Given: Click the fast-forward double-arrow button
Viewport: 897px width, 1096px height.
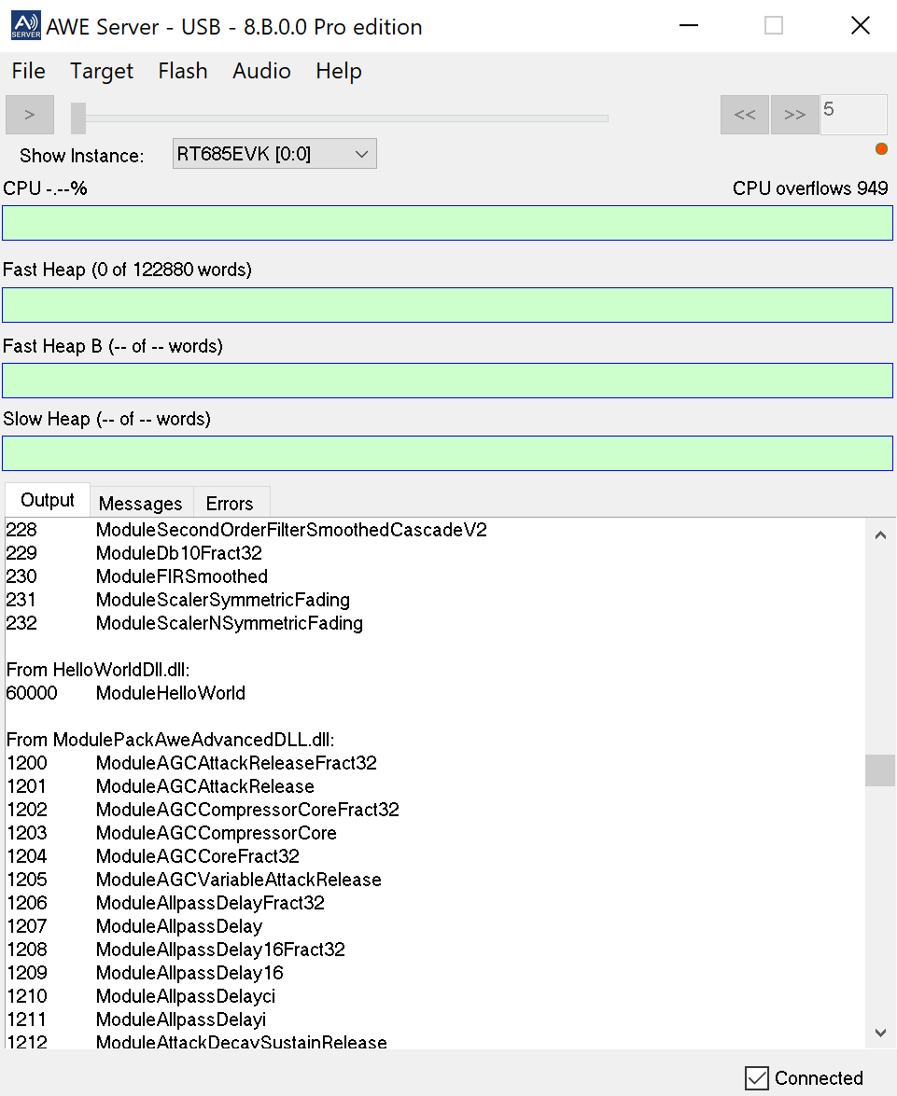Looking at the screenshot, I should click(794, 115).
